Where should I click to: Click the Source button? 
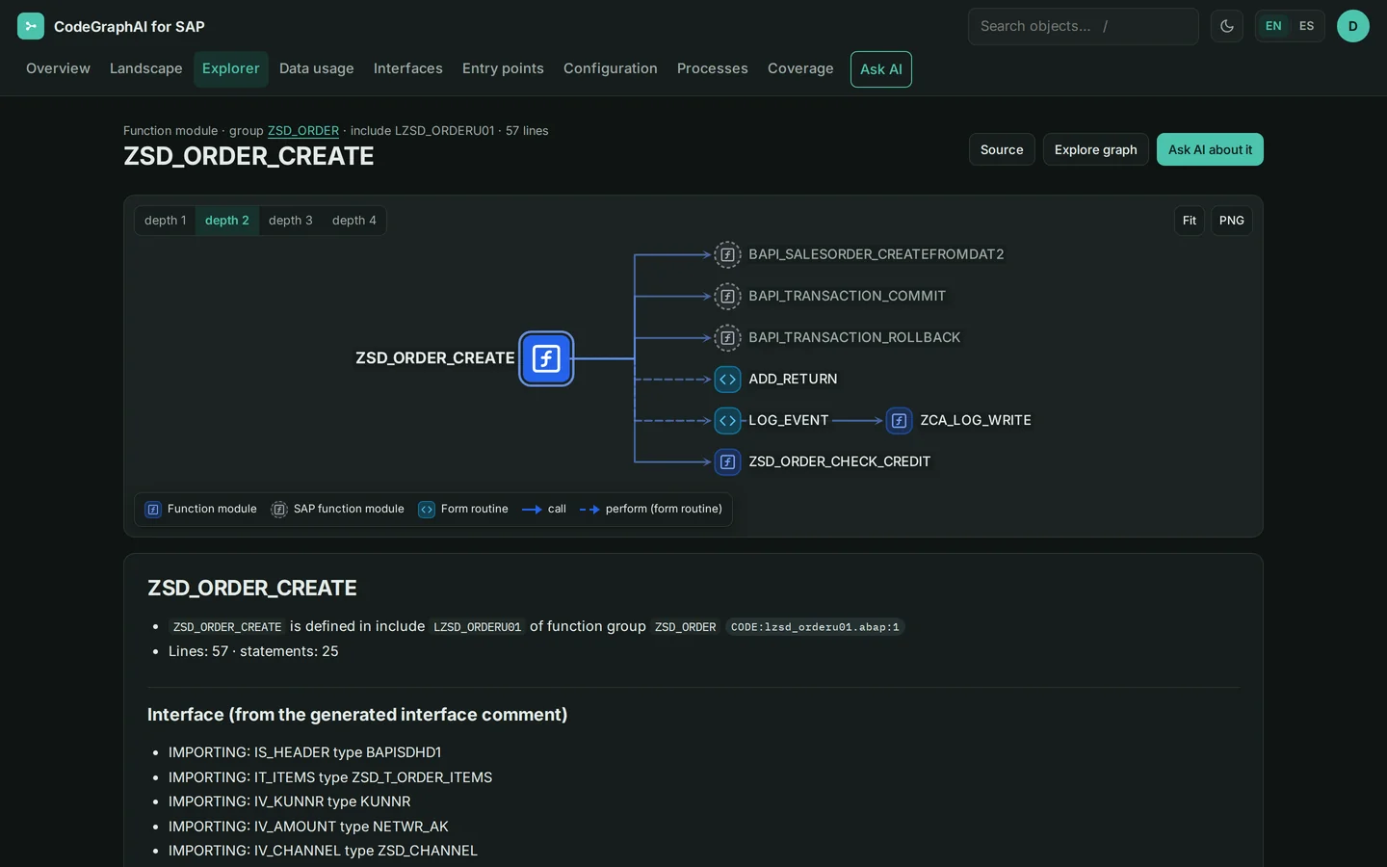pos(1002,149)
